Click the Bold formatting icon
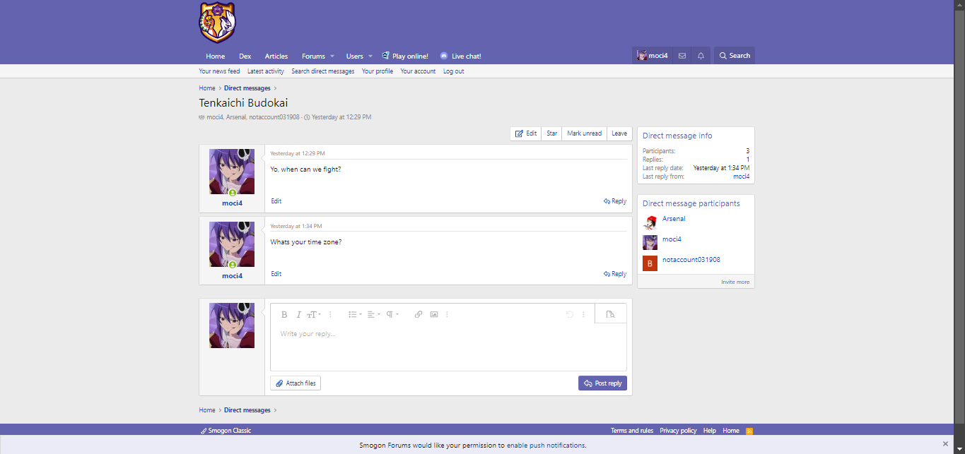Viewport: 965px width, 454px height. pos(284,314)
